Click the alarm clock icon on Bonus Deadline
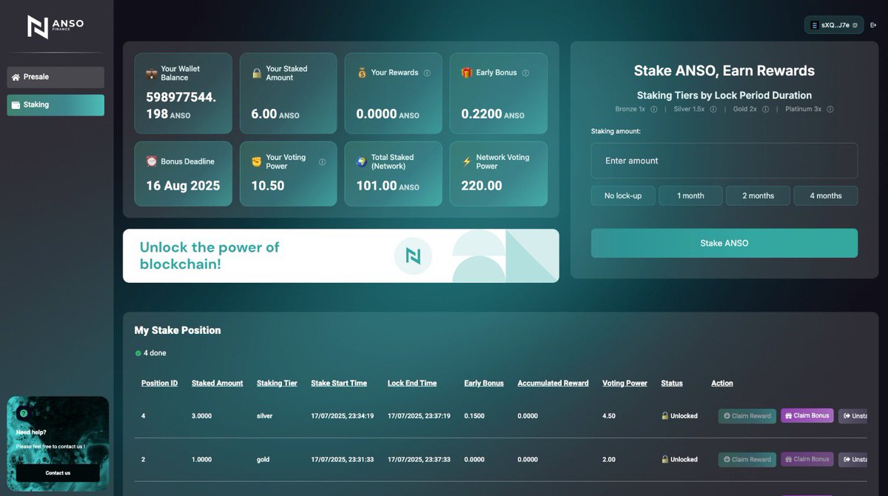This screenshot has height=496, width=888. 151,161
